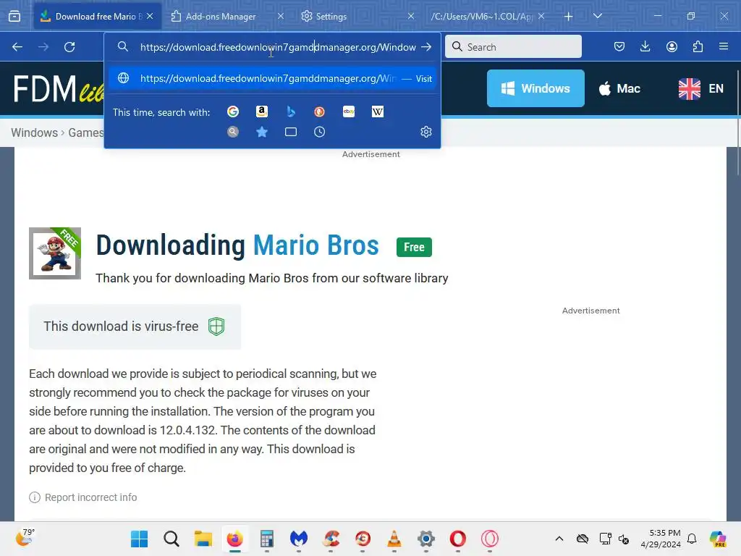This screenshot has width=741, height=556.
Task: Open Firefox View button in the tab bar
Action: click(x=14, y=16)
